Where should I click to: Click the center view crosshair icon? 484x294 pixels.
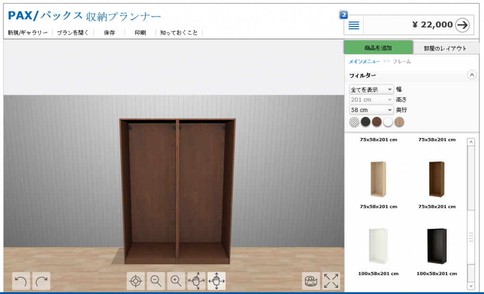[136, 281]
